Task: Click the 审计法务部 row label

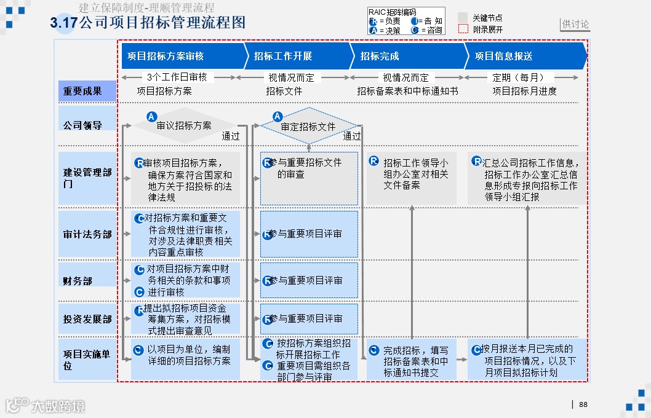Action: coord(87,234)
